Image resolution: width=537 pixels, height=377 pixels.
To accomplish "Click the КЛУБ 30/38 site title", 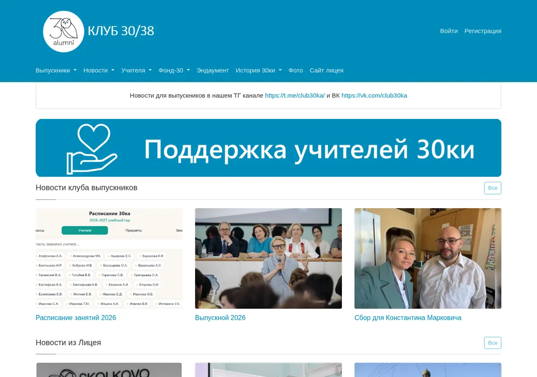I will point(121,31).
